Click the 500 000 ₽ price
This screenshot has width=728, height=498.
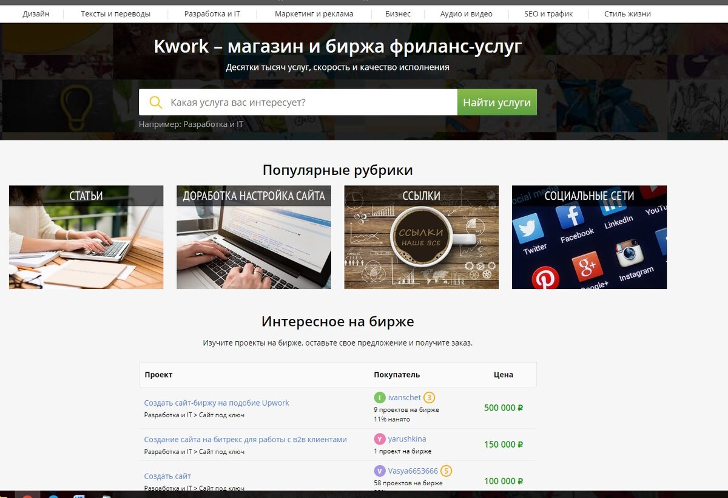point(504,408)
